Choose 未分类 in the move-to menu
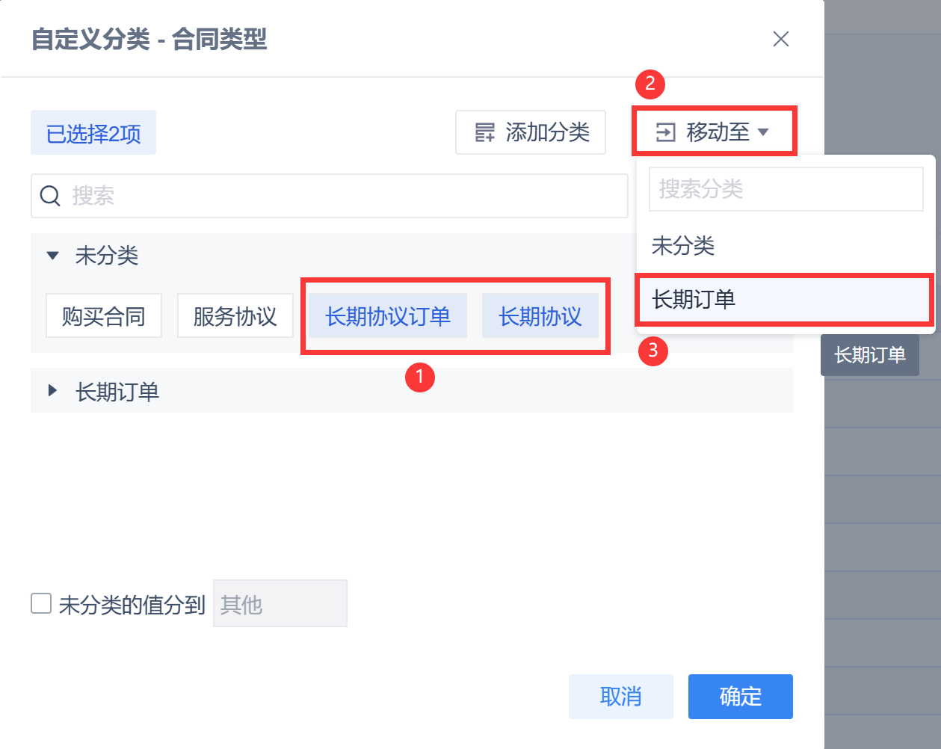Screen dimensions: 941x749 [683, 245]
